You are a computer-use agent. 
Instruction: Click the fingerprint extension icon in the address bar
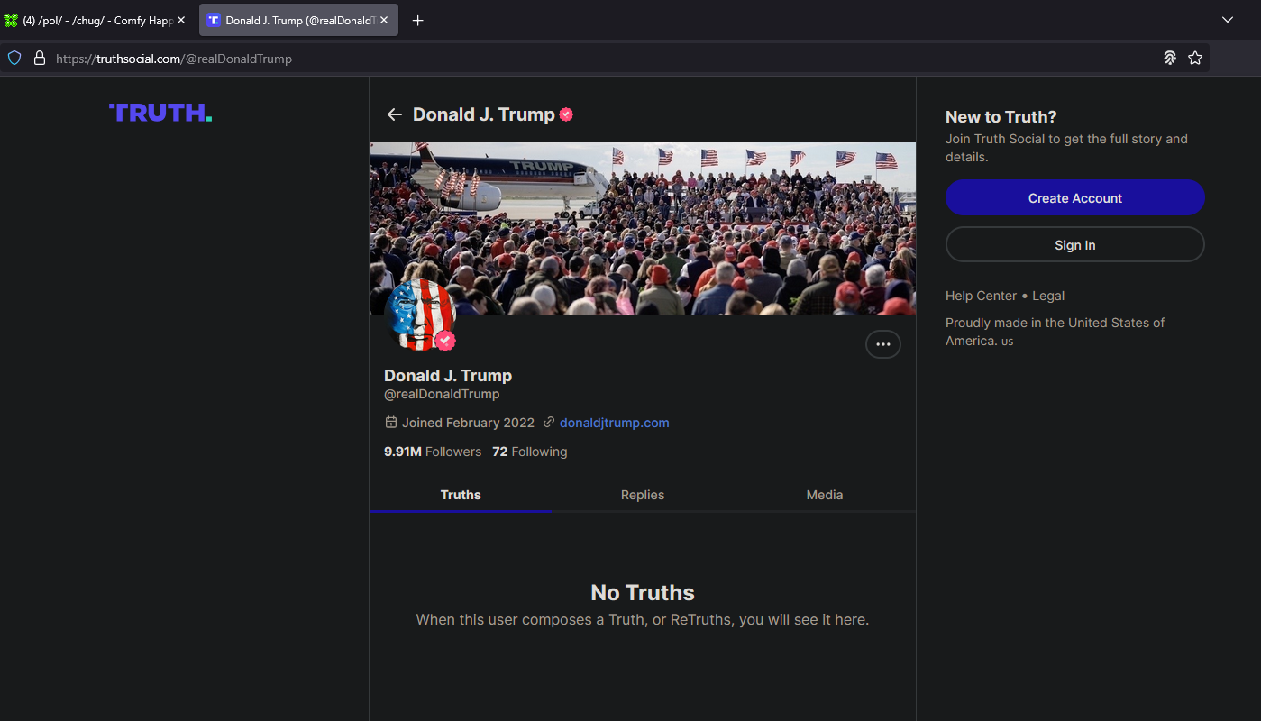pyautogui.click(x=1170, y=58)
